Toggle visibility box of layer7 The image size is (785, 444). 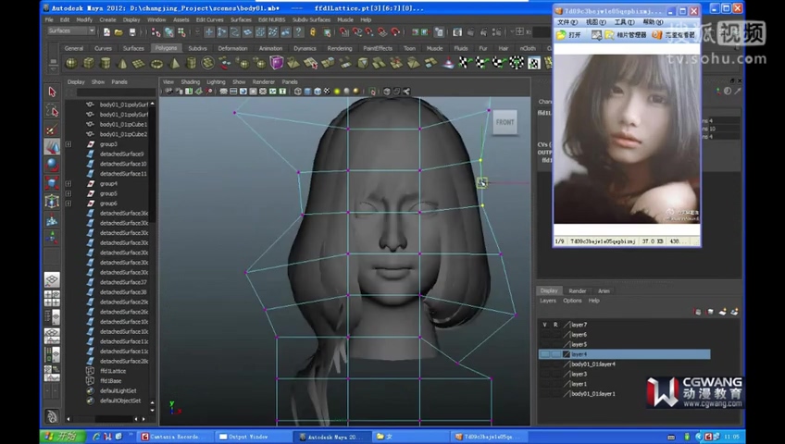click(x=545, y=325)
